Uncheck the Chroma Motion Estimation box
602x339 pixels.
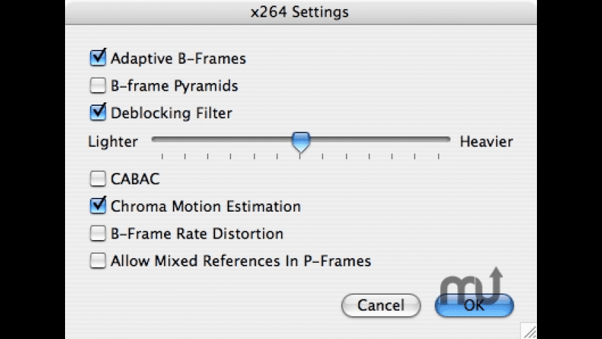tap(98, 205)
